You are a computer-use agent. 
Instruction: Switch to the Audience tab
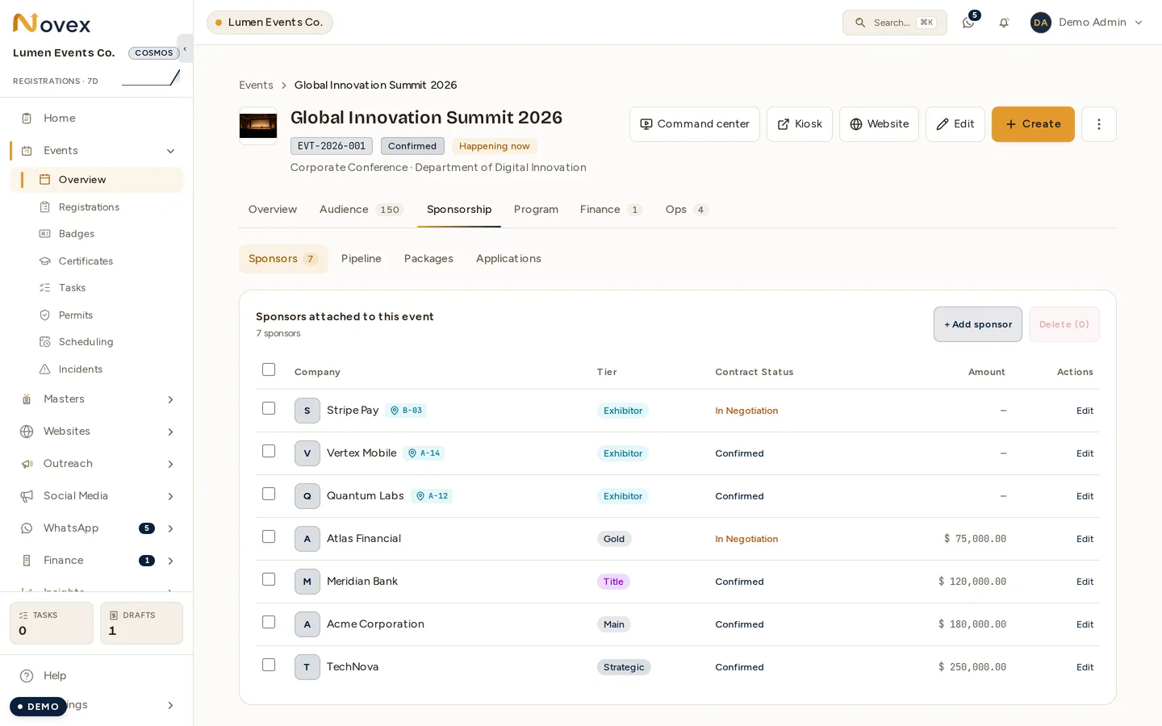coord(361,210)
